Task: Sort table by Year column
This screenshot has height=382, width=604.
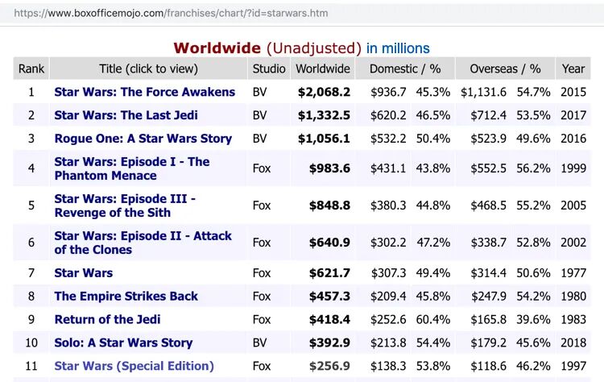Action: pos(573,69)
